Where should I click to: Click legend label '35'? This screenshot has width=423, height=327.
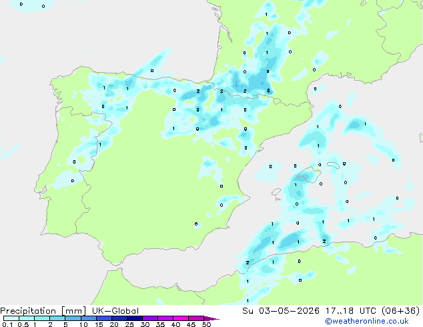tap(160, 324)
